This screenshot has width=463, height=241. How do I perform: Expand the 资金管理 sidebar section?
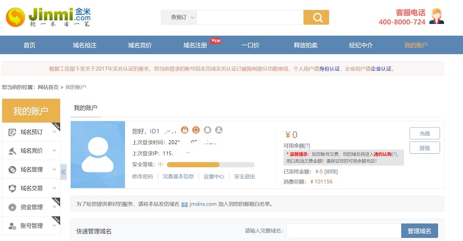[x=31, y=207]
